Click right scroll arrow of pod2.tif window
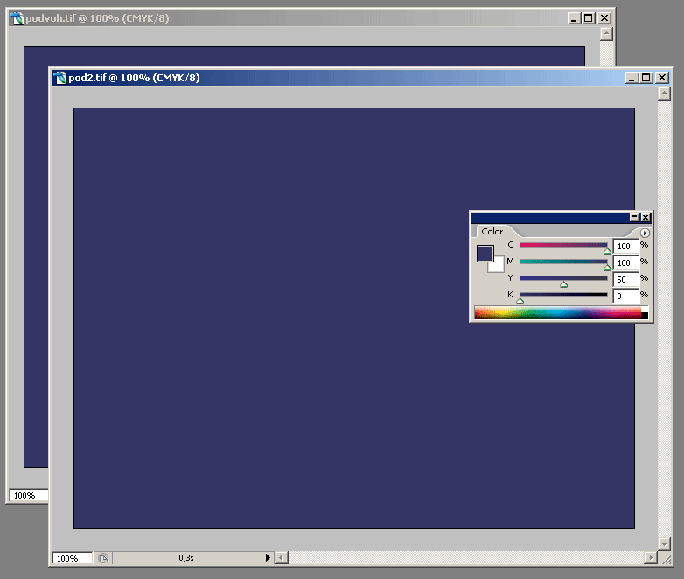This screenshot has width=684, height=579. click(651, 558)
